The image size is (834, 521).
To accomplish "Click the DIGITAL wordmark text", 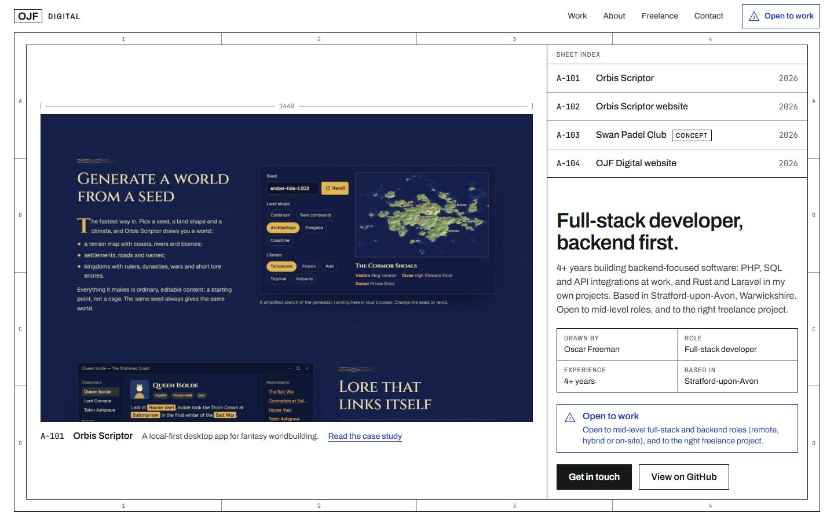I will 64,16.
